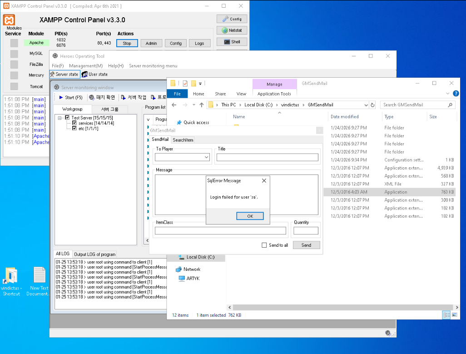Open Explorer Help icon

coord(456,94)
